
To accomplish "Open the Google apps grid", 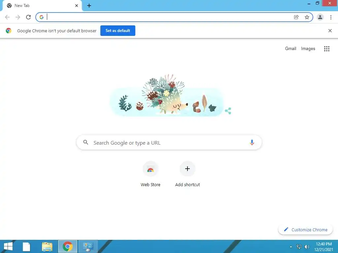I will [327, 49].
